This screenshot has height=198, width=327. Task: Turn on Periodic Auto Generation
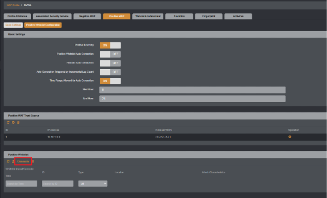tap(110, 63)
